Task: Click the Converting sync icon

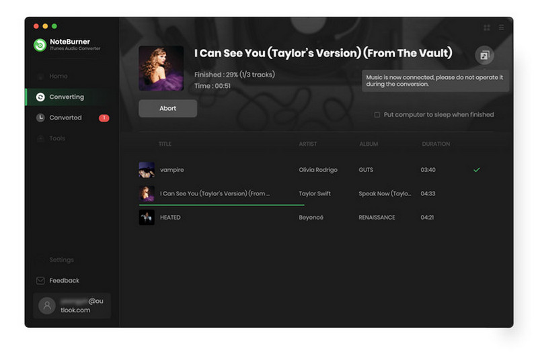Action: point(40,97)
